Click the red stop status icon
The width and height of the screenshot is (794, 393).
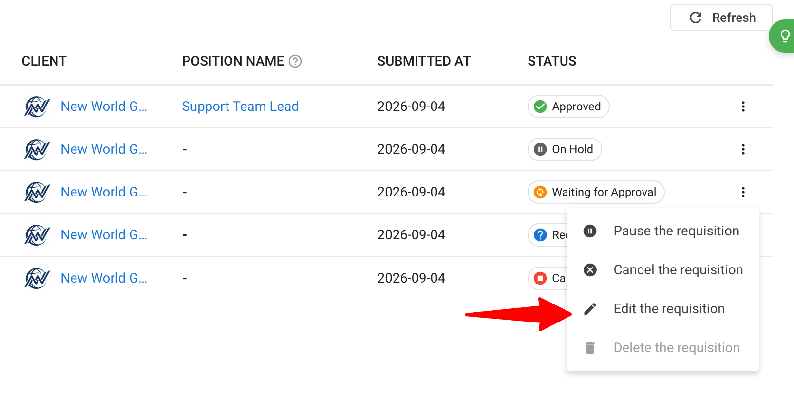[x=540, y=278]
